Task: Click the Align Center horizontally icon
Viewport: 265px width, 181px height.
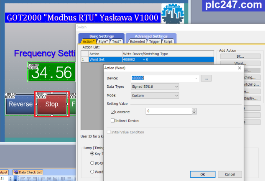Action: click(29, 178)
